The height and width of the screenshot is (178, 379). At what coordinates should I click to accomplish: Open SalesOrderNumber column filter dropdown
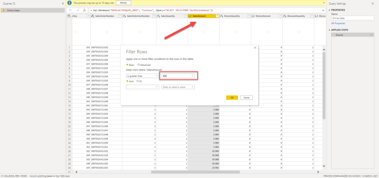tap(120, 16)
